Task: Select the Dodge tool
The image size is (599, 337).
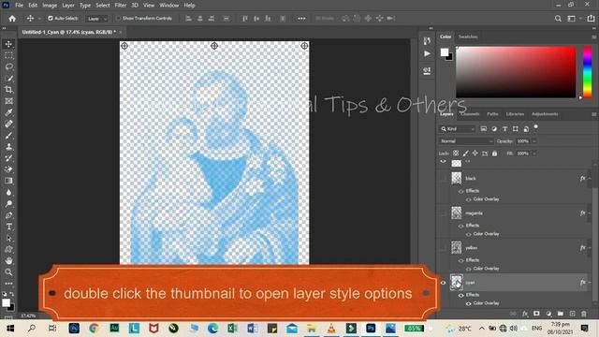Action: pyautogui.click(x=8, y=204)
